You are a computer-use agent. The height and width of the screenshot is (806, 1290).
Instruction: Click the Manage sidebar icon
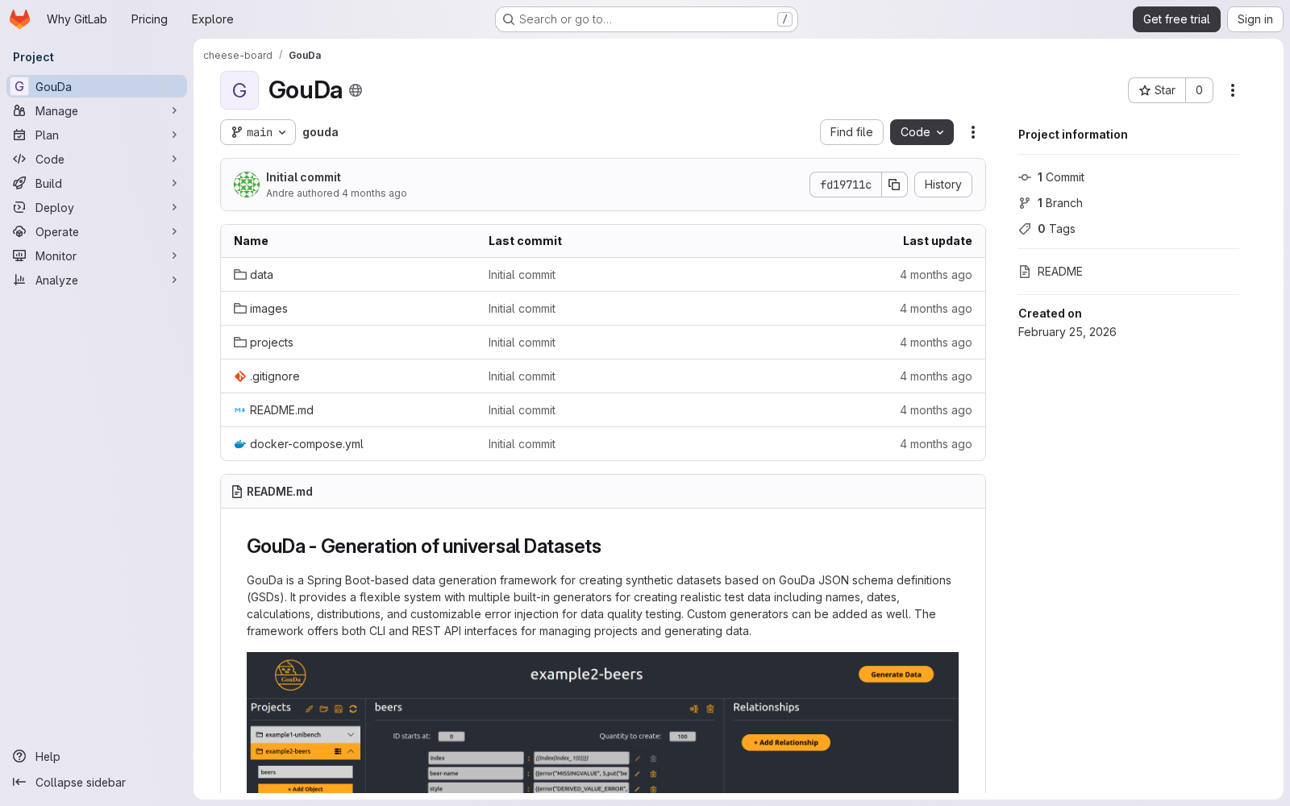[19, 111]
